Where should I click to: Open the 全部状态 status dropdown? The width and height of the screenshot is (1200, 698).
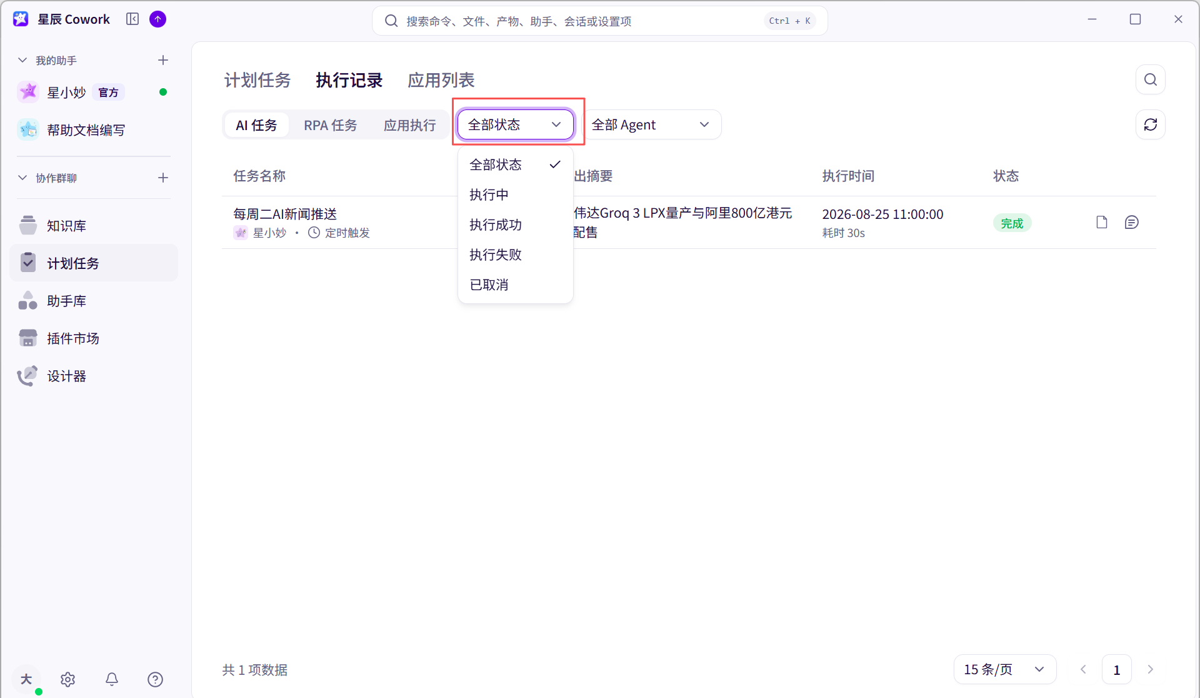(x=516, y=124)
